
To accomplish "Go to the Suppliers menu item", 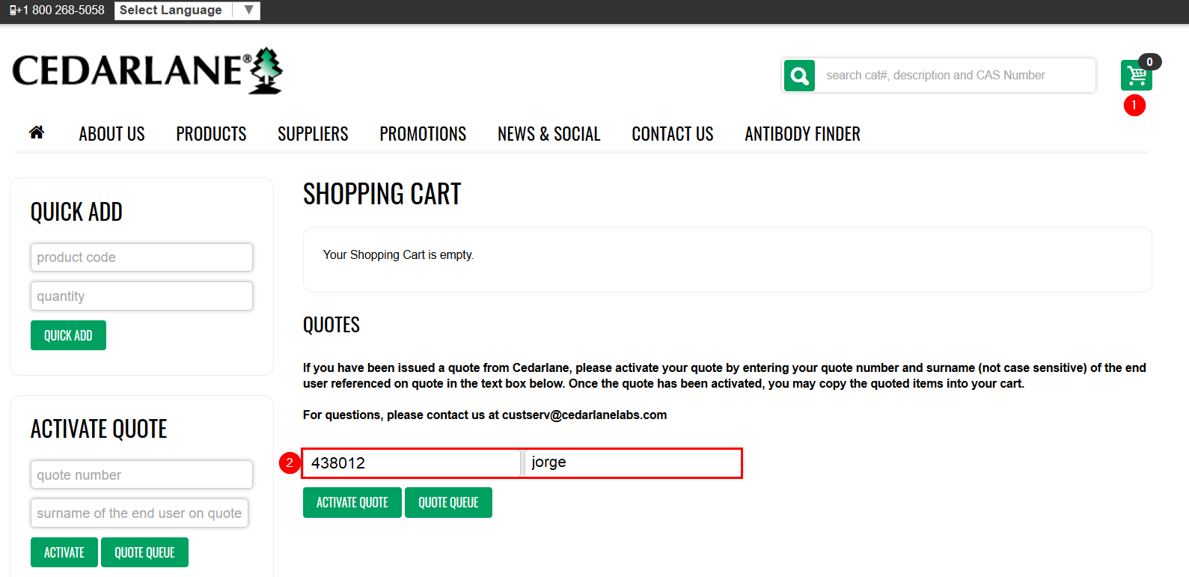I will pyautogui.click(x=313, y=134).
